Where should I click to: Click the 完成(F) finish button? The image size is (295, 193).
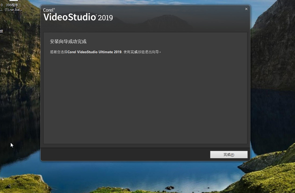point(229,155)
